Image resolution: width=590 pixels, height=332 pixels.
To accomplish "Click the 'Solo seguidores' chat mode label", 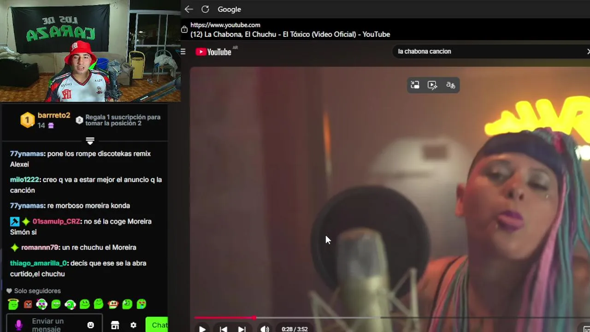I will [37, 291].
